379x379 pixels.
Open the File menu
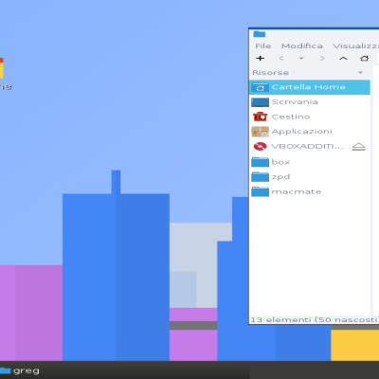pyautogui.click(x=263, y=45)
